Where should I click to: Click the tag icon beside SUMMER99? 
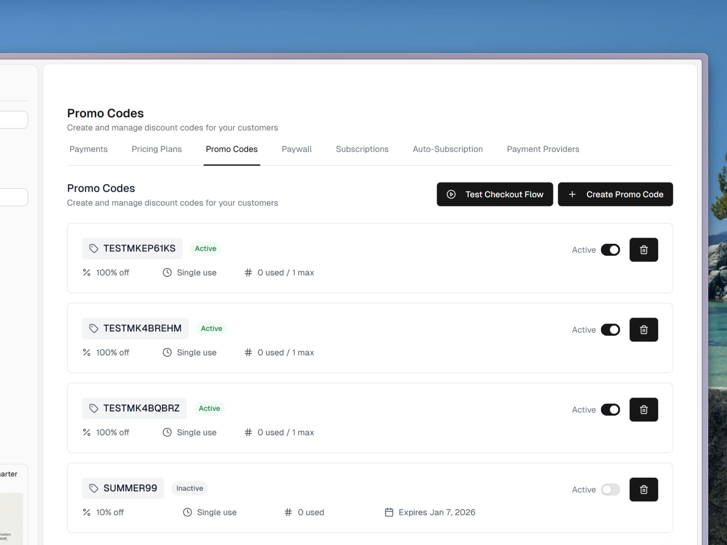94,488
